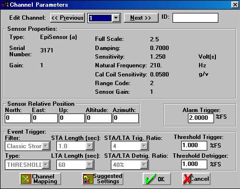Open the STA/LTA Detrig. Ratio dropdown
The height and width of the screenshot is (189, 240).
(x=144, y=164)
